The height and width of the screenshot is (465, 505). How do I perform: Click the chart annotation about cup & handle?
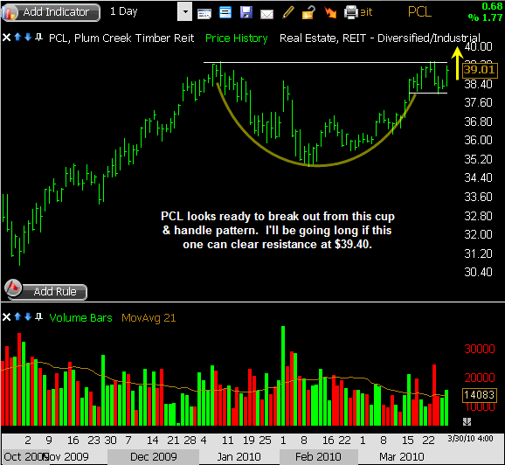(x=277, y=231)
